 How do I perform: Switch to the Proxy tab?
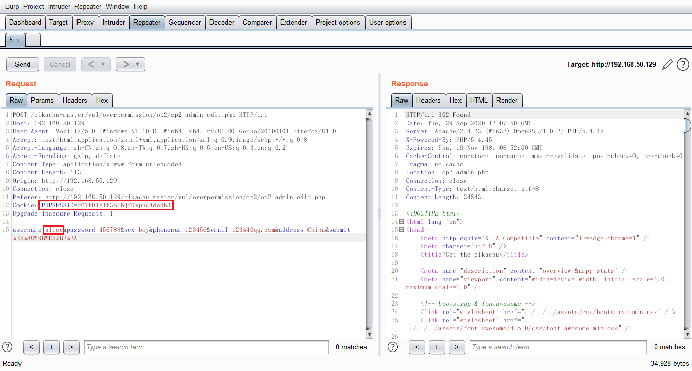point(85,22)
